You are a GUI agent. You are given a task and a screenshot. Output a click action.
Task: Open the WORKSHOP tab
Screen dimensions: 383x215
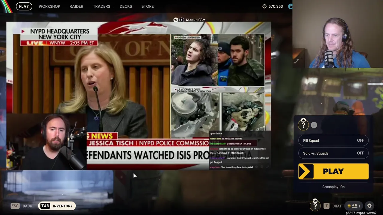pos(49,6)
